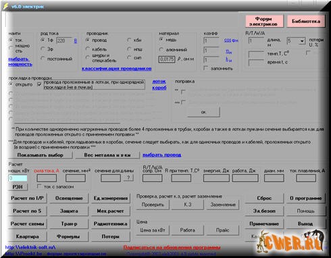This screenshot has height=258, width=331.
Task: Click the 'Потери' button
Action: pyautogui.click(x=111, y=236)
